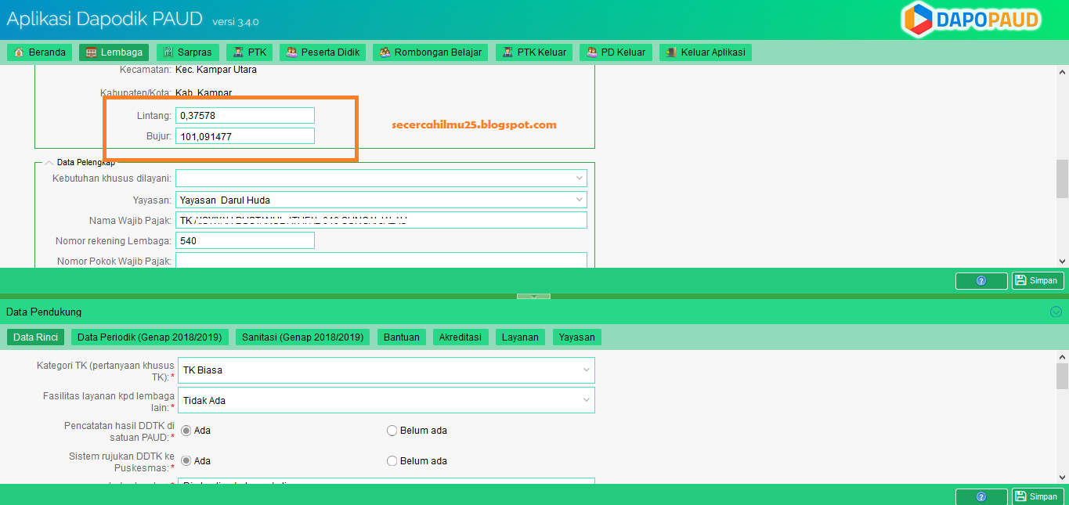Switch to the Yayasan tab
This screenshot has width=1069, height=505.
point(577,337)
